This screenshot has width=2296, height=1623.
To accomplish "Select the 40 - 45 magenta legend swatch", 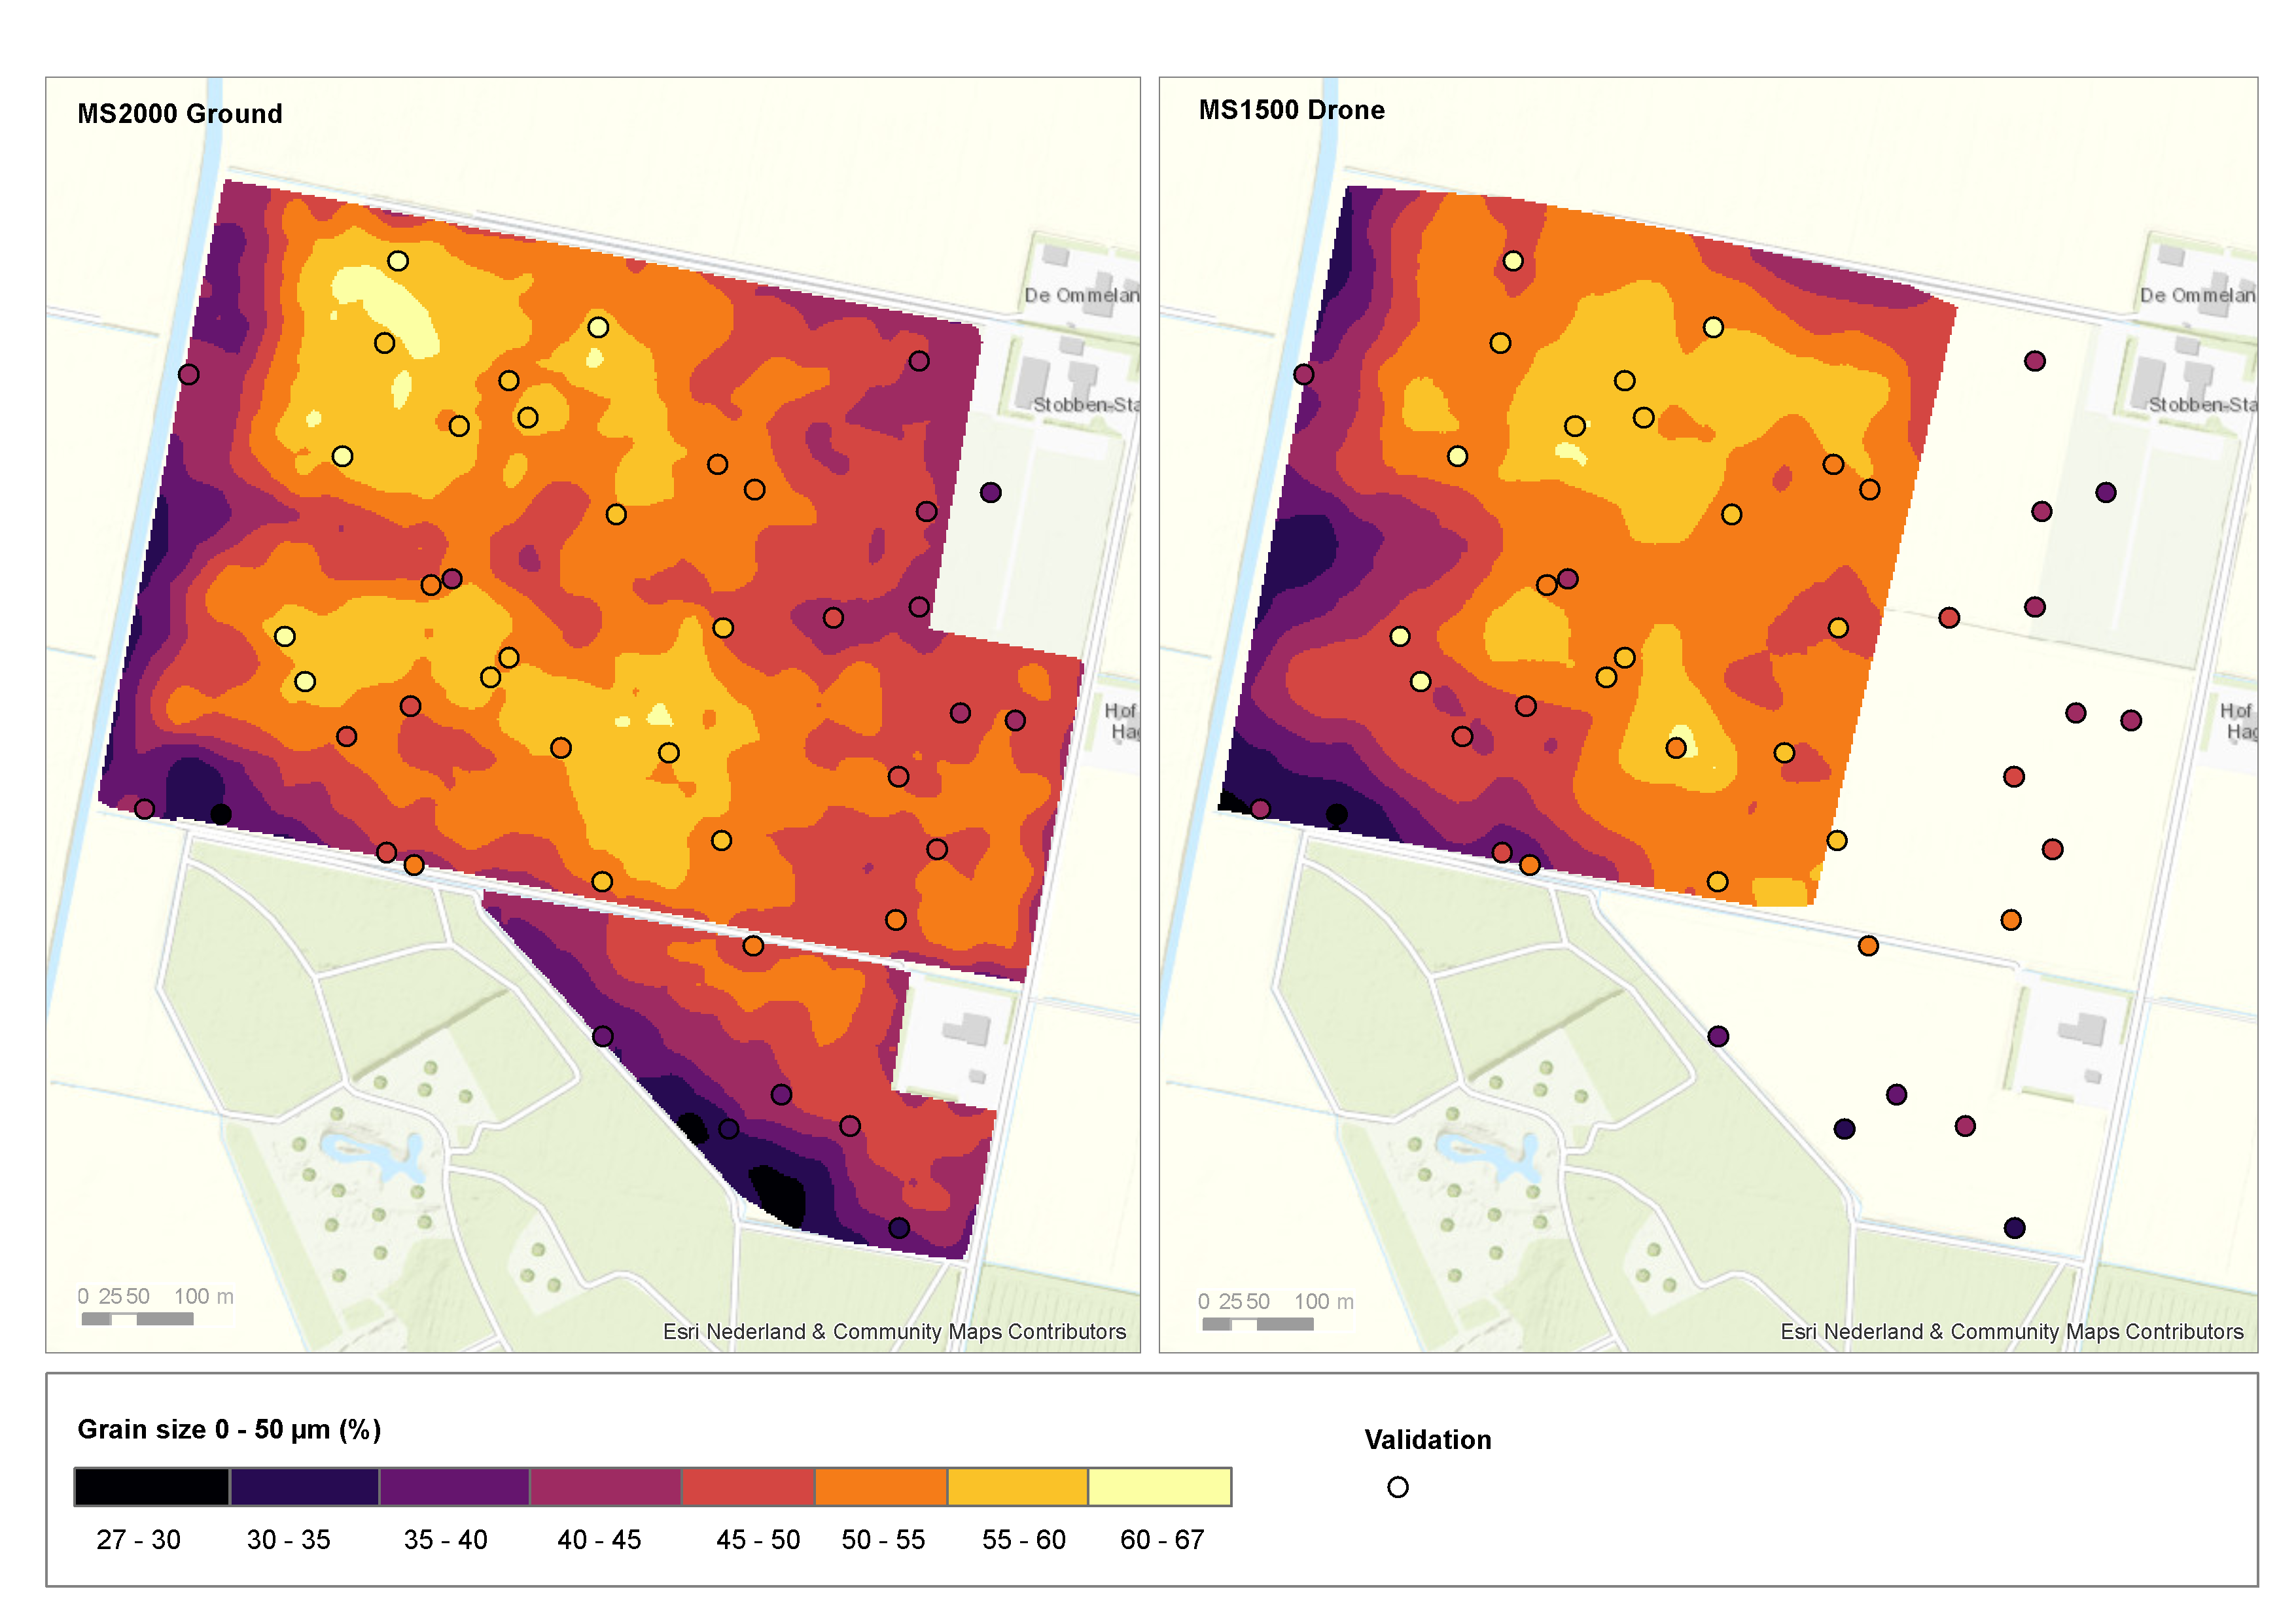I will click(x=605, y=1486).
